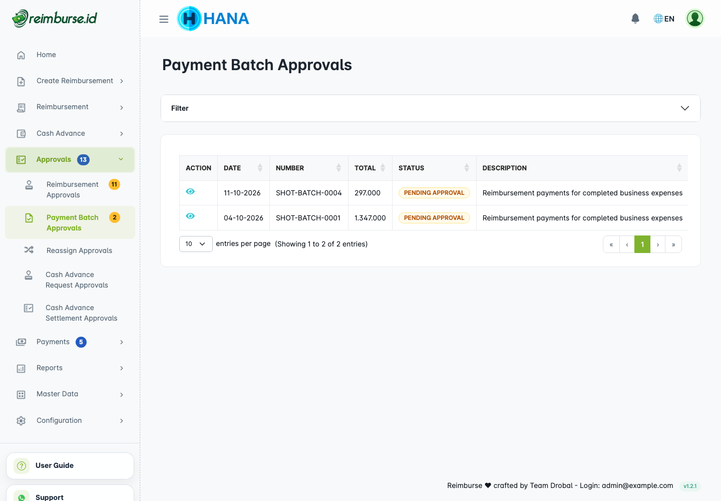721x501 pixels.
Task: Open Cash Advance Request Approvals
Action: pyautogui.click(x=70, y=280)
